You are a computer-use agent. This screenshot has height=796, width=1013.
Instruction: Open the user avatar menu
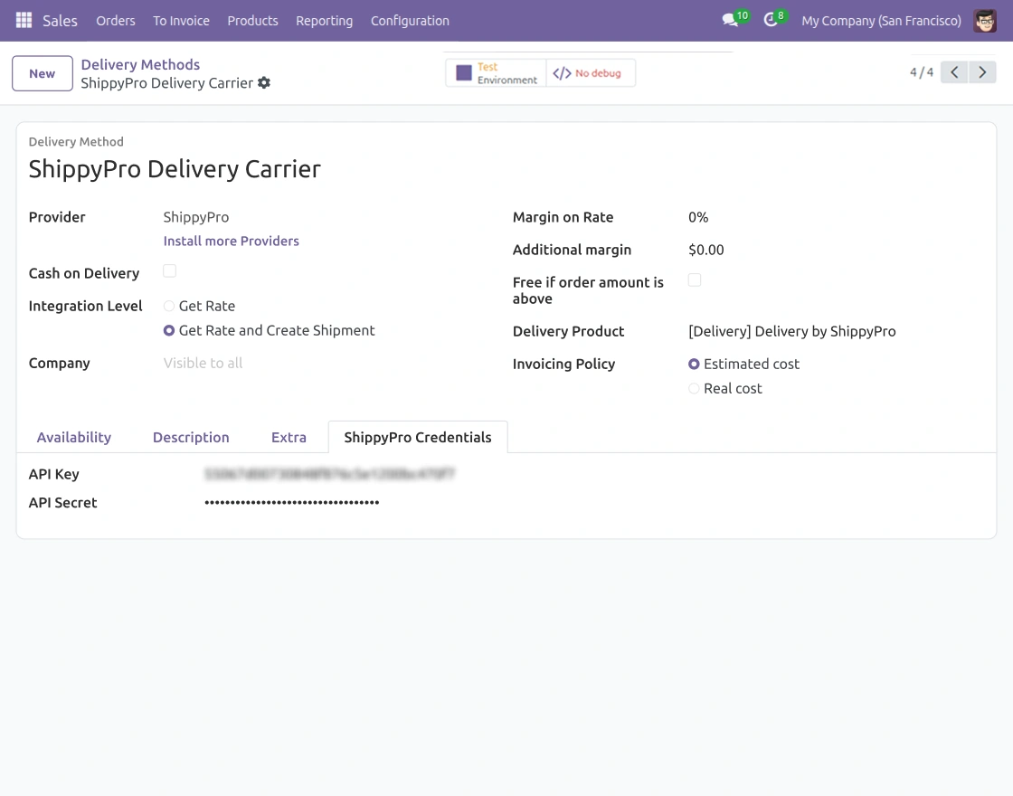tap(985, 21)
